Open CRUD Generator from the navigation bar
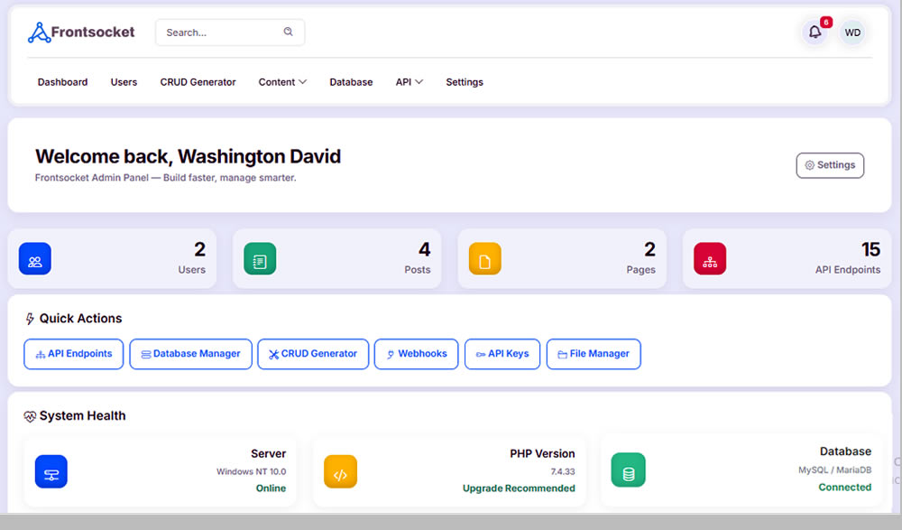 coord(198,82)
